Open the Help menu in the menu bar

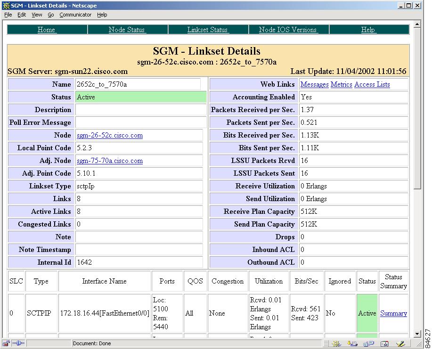[102, 15]
